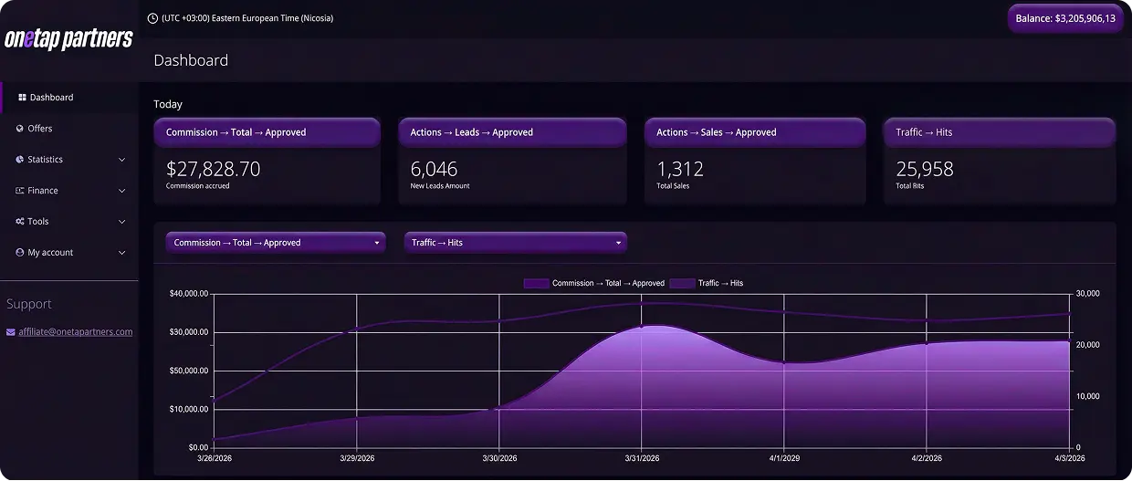This screenshot has height=481, width=1132.
Task: Click the Today section label
Action: pos(168,104)
